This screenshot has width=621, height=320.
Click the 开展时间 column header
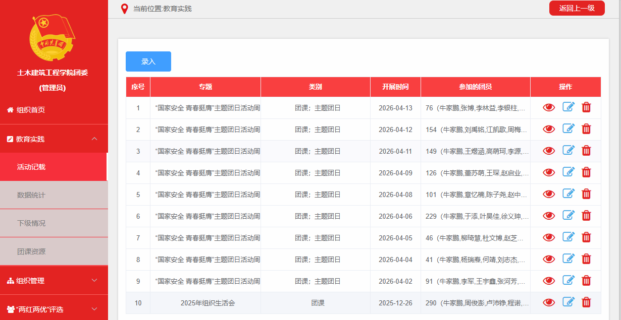tap(395, 87)
